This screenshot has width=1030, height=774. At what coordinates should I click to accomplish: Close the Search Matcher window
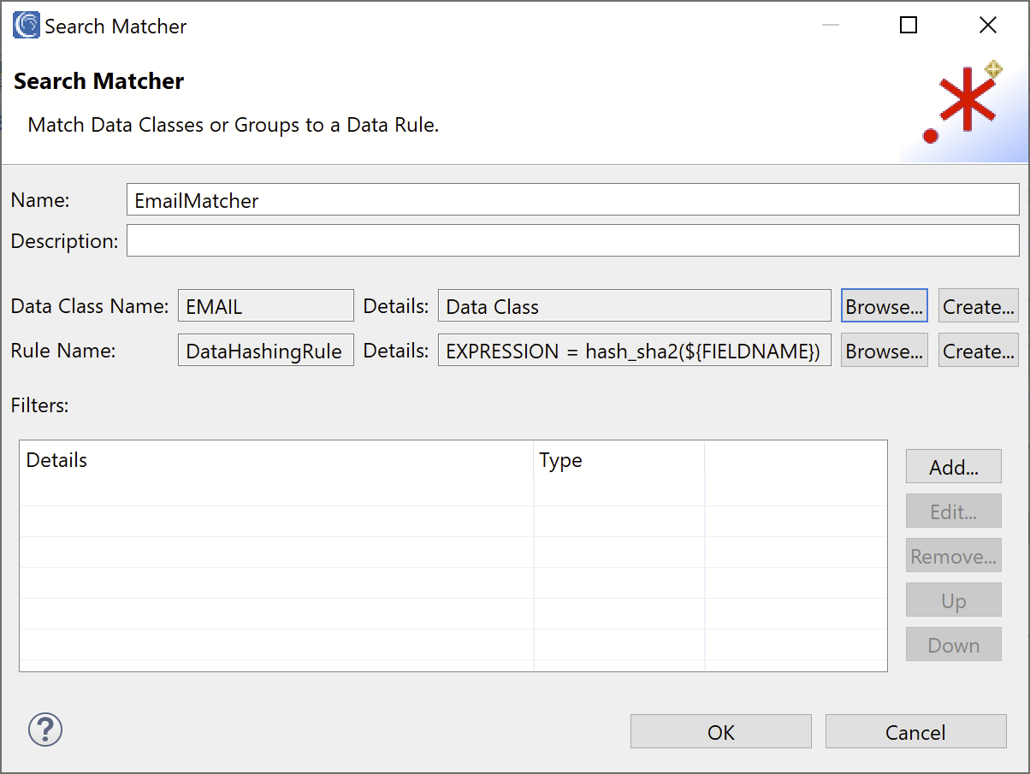988,26
